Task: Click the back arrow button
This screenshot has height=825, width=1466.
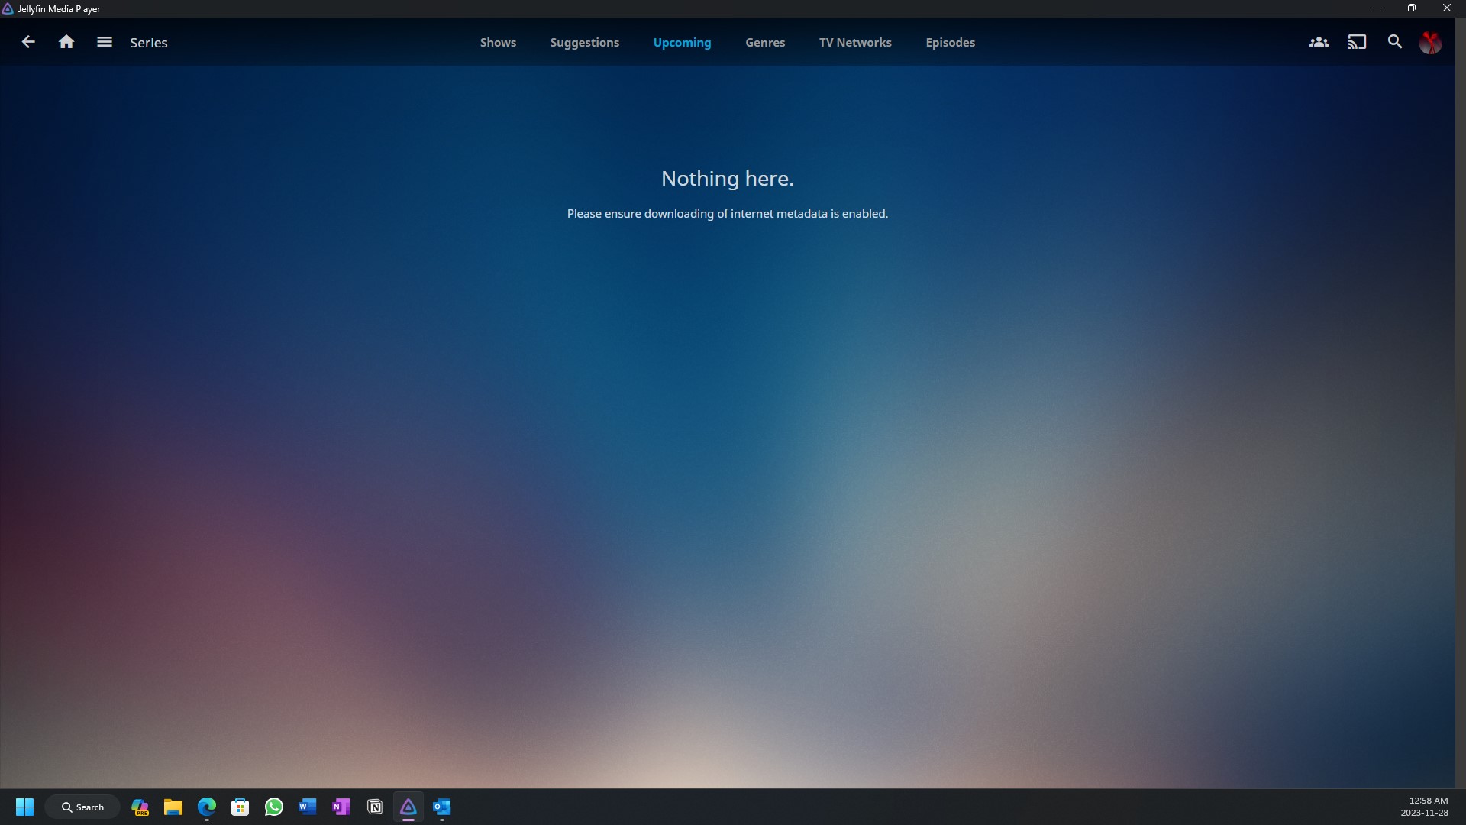Action: pos(28,42)
